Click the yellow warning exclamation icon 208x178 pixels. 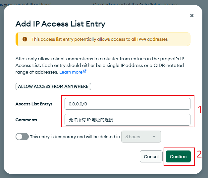pyautogui.click(x=25, y=39)
